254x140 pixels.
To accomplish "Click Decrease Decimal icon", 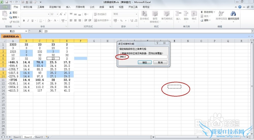I will pyautogui.click(x=136, y=21).
